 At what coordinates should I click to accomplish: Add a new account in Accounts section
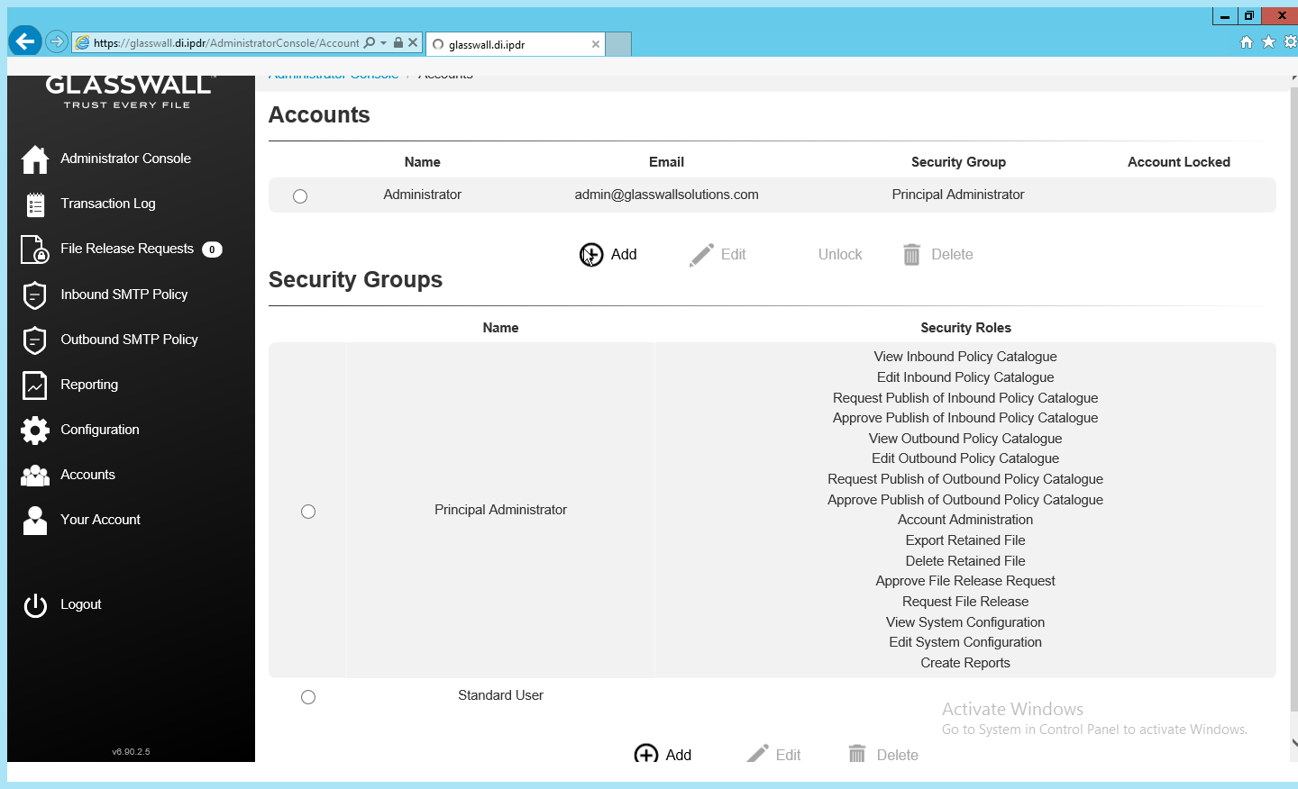(608, 255)
